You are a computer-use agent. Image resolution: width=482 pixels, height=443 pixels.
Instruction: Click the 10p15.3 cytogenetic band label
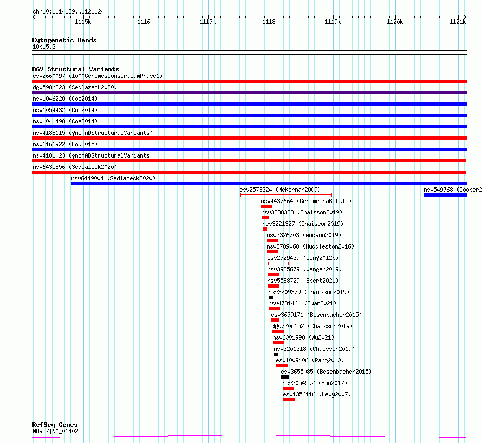click(x=44, y=47)
